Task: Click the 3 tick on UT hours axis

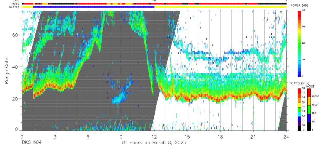Action: [x=55, y=137]
